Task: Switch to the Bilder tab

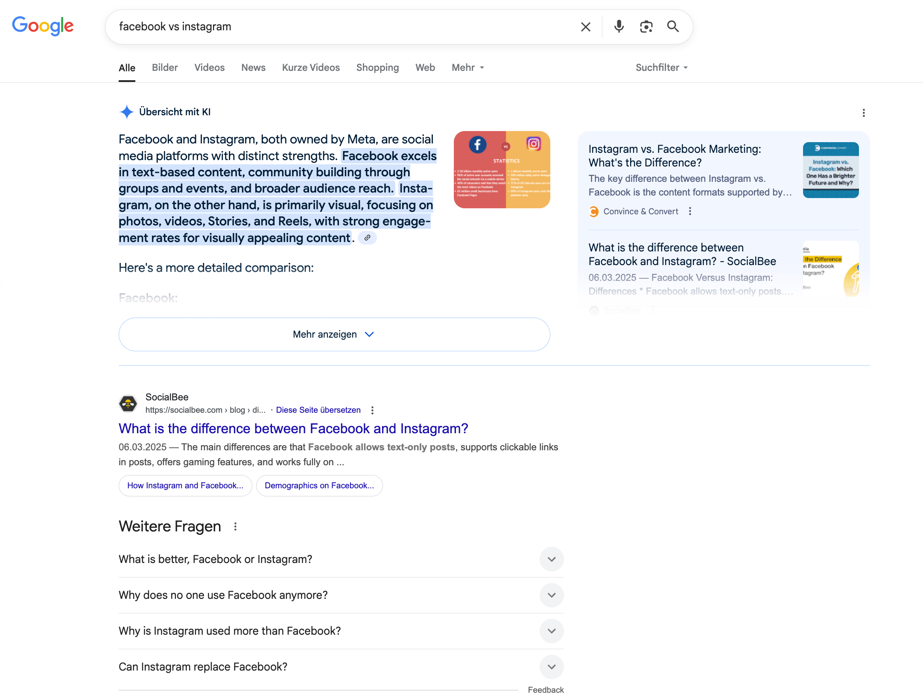Action: pyautogui.click(x=165, y=67)
